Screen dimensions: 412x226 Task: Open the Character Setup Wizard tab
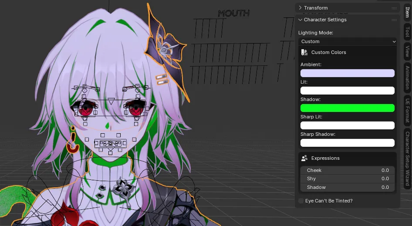click(x=407, y=158)
